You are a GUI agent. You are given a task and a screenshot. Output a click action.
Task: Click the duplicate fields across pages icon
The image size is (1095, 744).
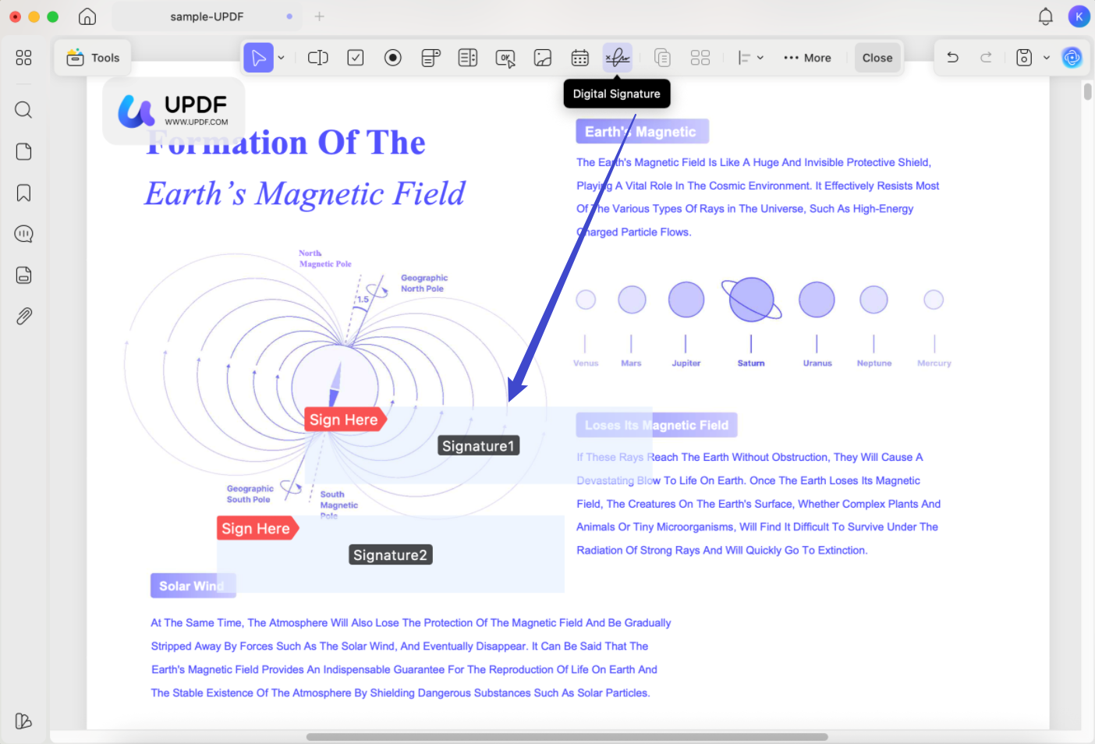click(x=662, y=58)
